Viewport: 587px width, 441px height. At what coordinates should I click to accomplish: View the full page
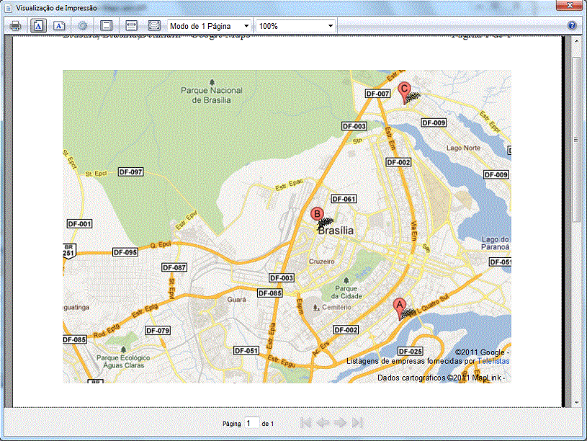154,26
